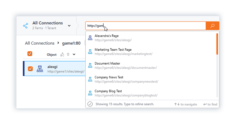Click the icon beside Company News Test
The image size is (235, 124).
(90, 79)
